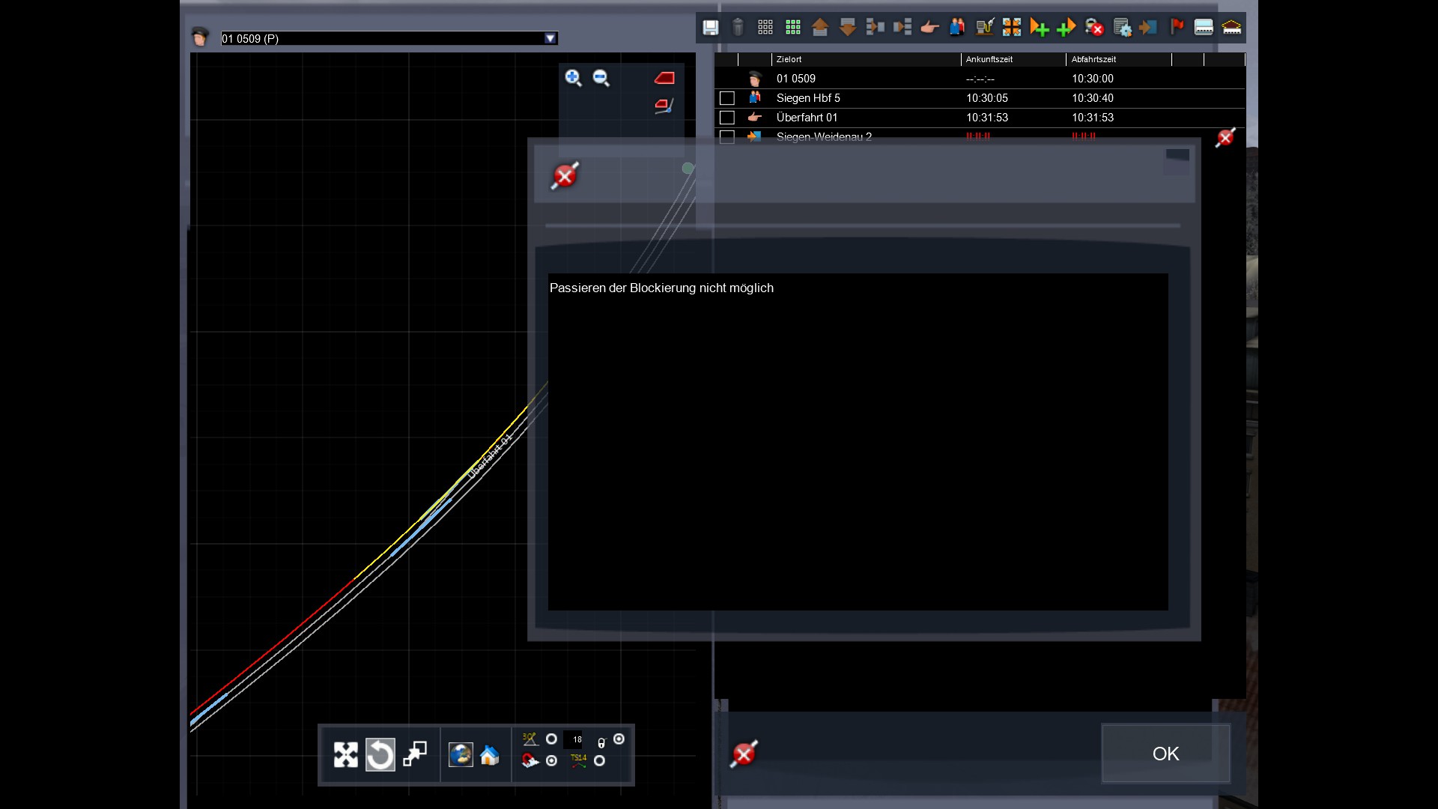Click the trash can delete icon
1438x809 pixels.
point(738,28)
